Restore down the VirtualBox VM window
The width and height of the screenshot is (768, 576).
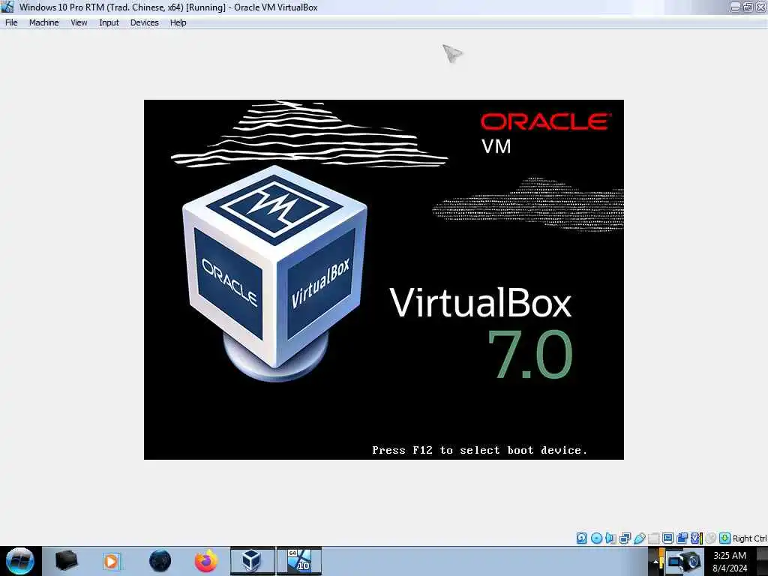tap(748, 7)
